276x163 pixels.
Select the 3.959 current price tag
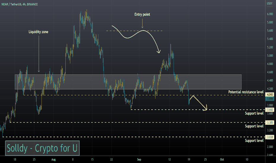[270, 99]
